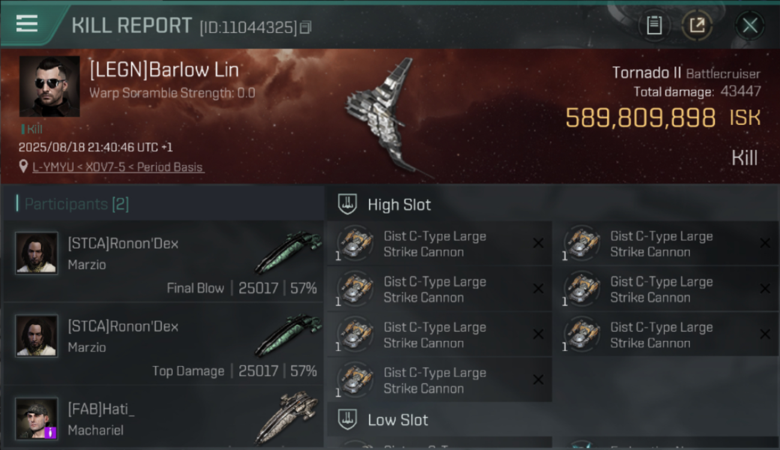Select the [LEGN]Barlow Lin pilot name
The width and height of the screenshot is (780, 450).
(164, 70)
